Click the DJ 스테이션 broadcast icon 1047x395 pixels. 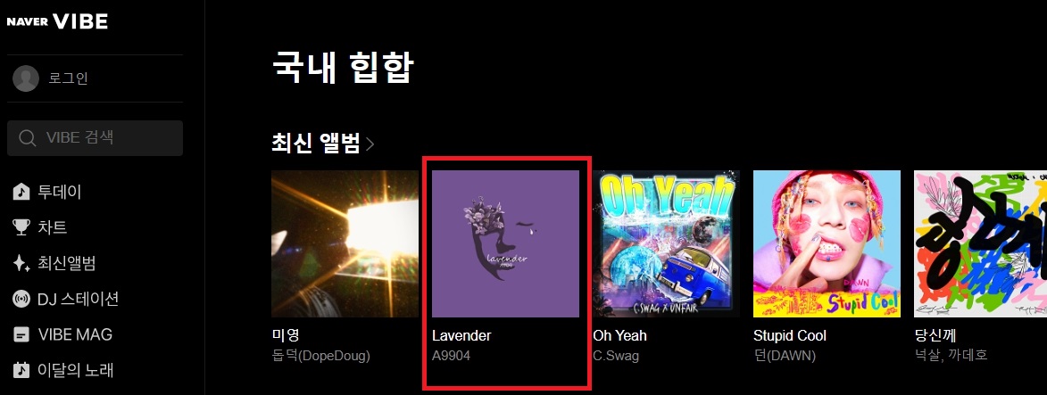tap(21, 299)
